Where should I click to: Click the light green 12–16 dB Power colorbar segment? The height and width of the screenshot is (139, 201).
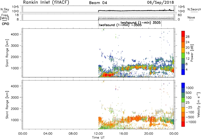pyautogui.click(x=183, y=56)
